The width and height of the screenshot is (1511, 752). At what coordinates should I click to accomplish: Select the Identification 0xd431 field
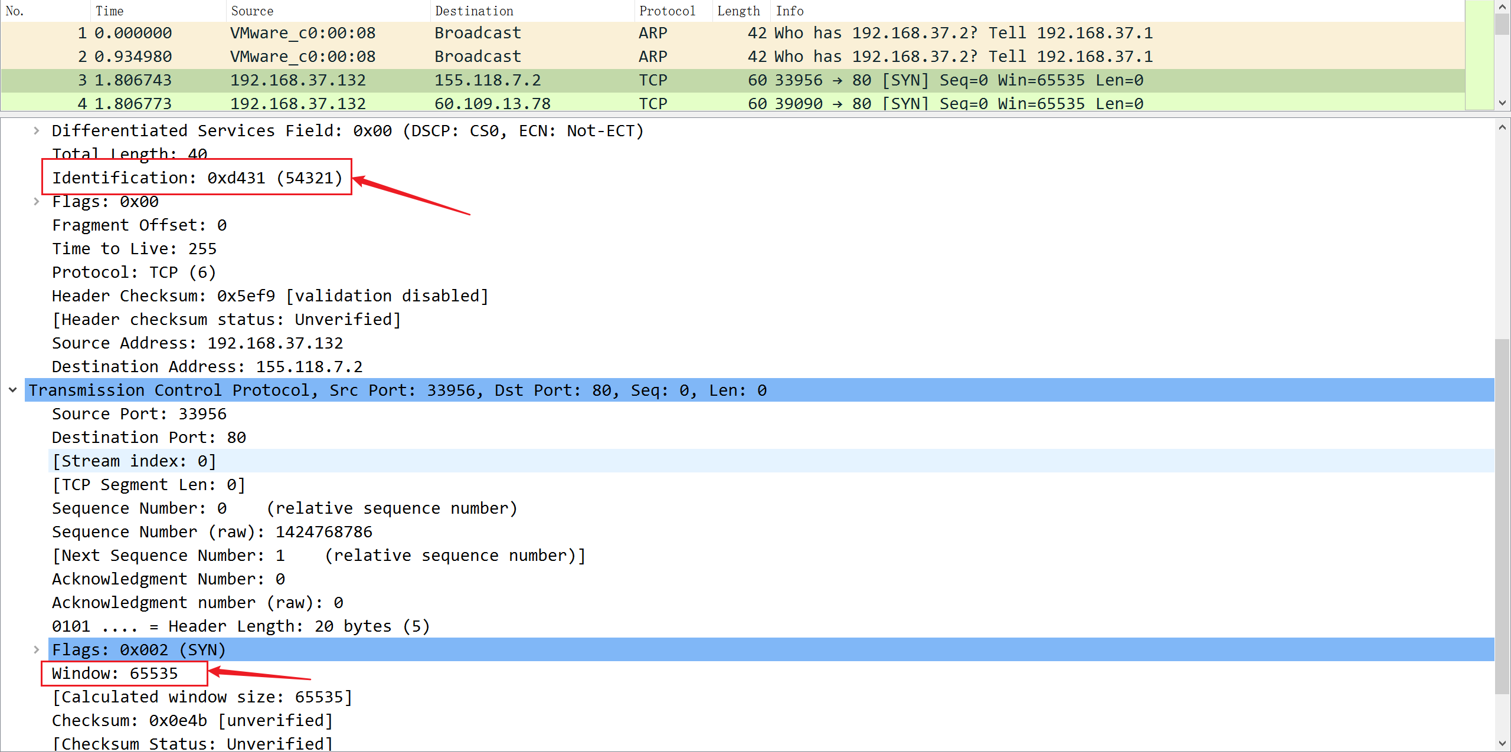point(197,178)
